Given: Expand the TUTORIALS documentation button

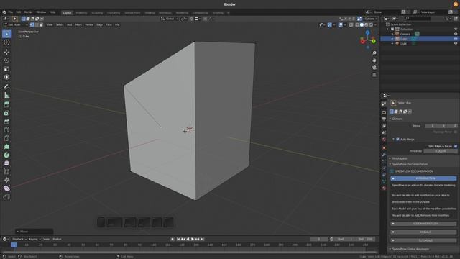Looking at the screenshot, I should (423, 240).
